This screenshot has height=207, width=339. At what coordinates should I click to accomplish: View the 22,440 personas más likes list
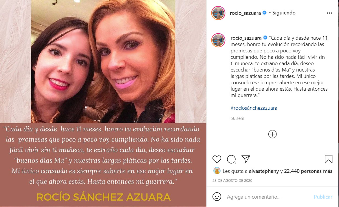click(x=308, y=171)
